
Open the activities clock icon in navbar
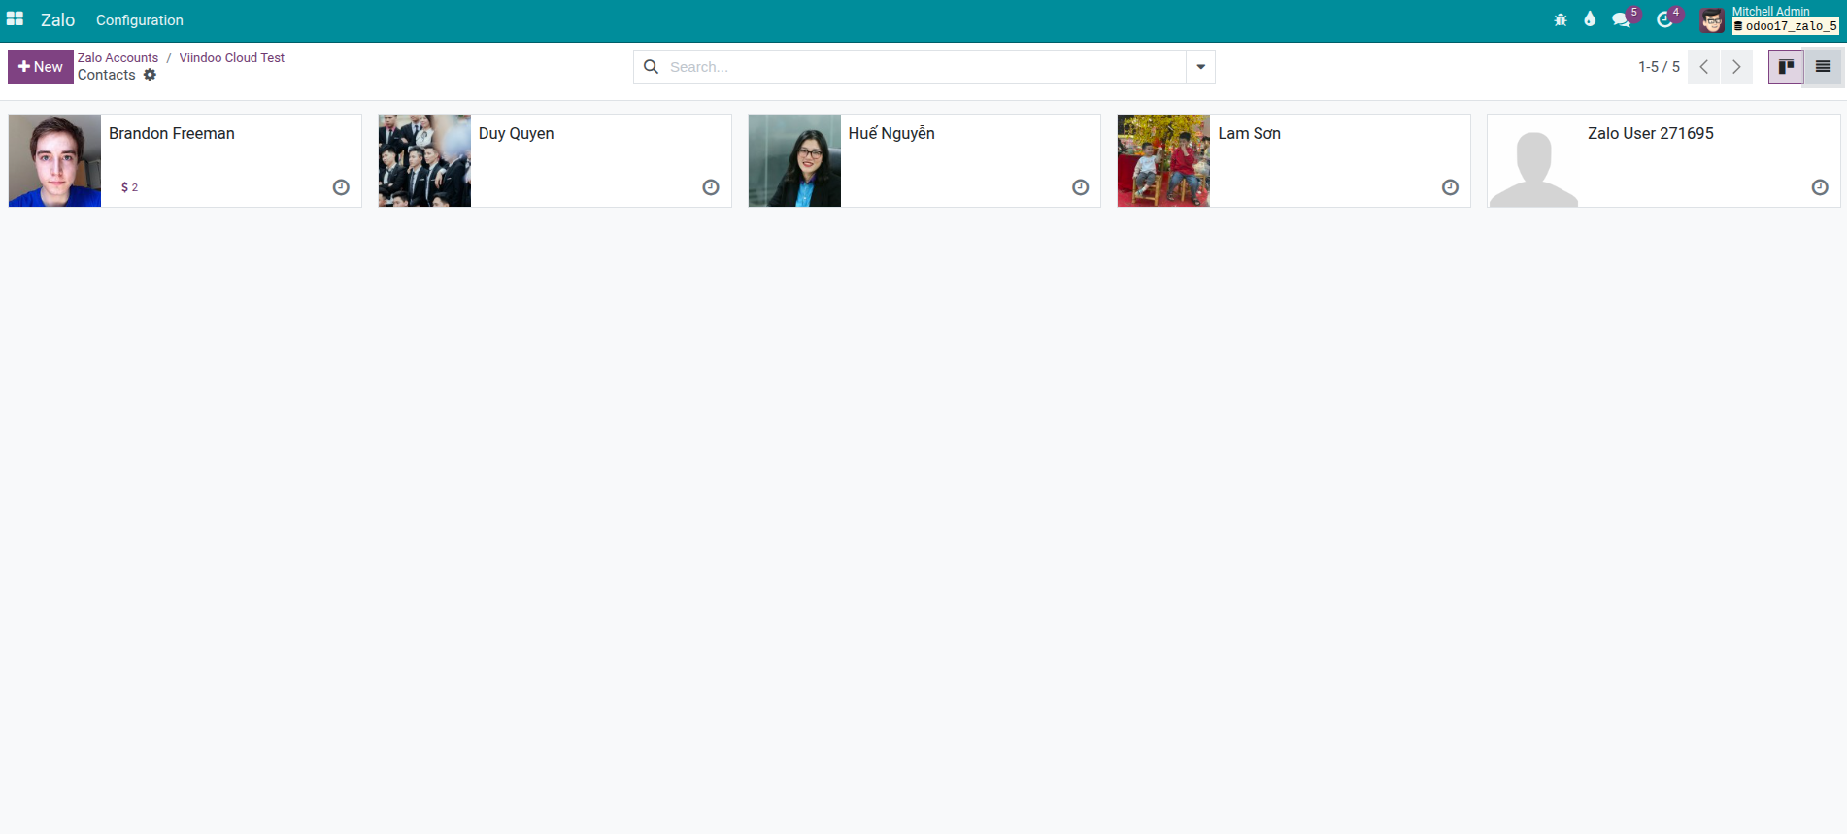(x=1664, y=19)
